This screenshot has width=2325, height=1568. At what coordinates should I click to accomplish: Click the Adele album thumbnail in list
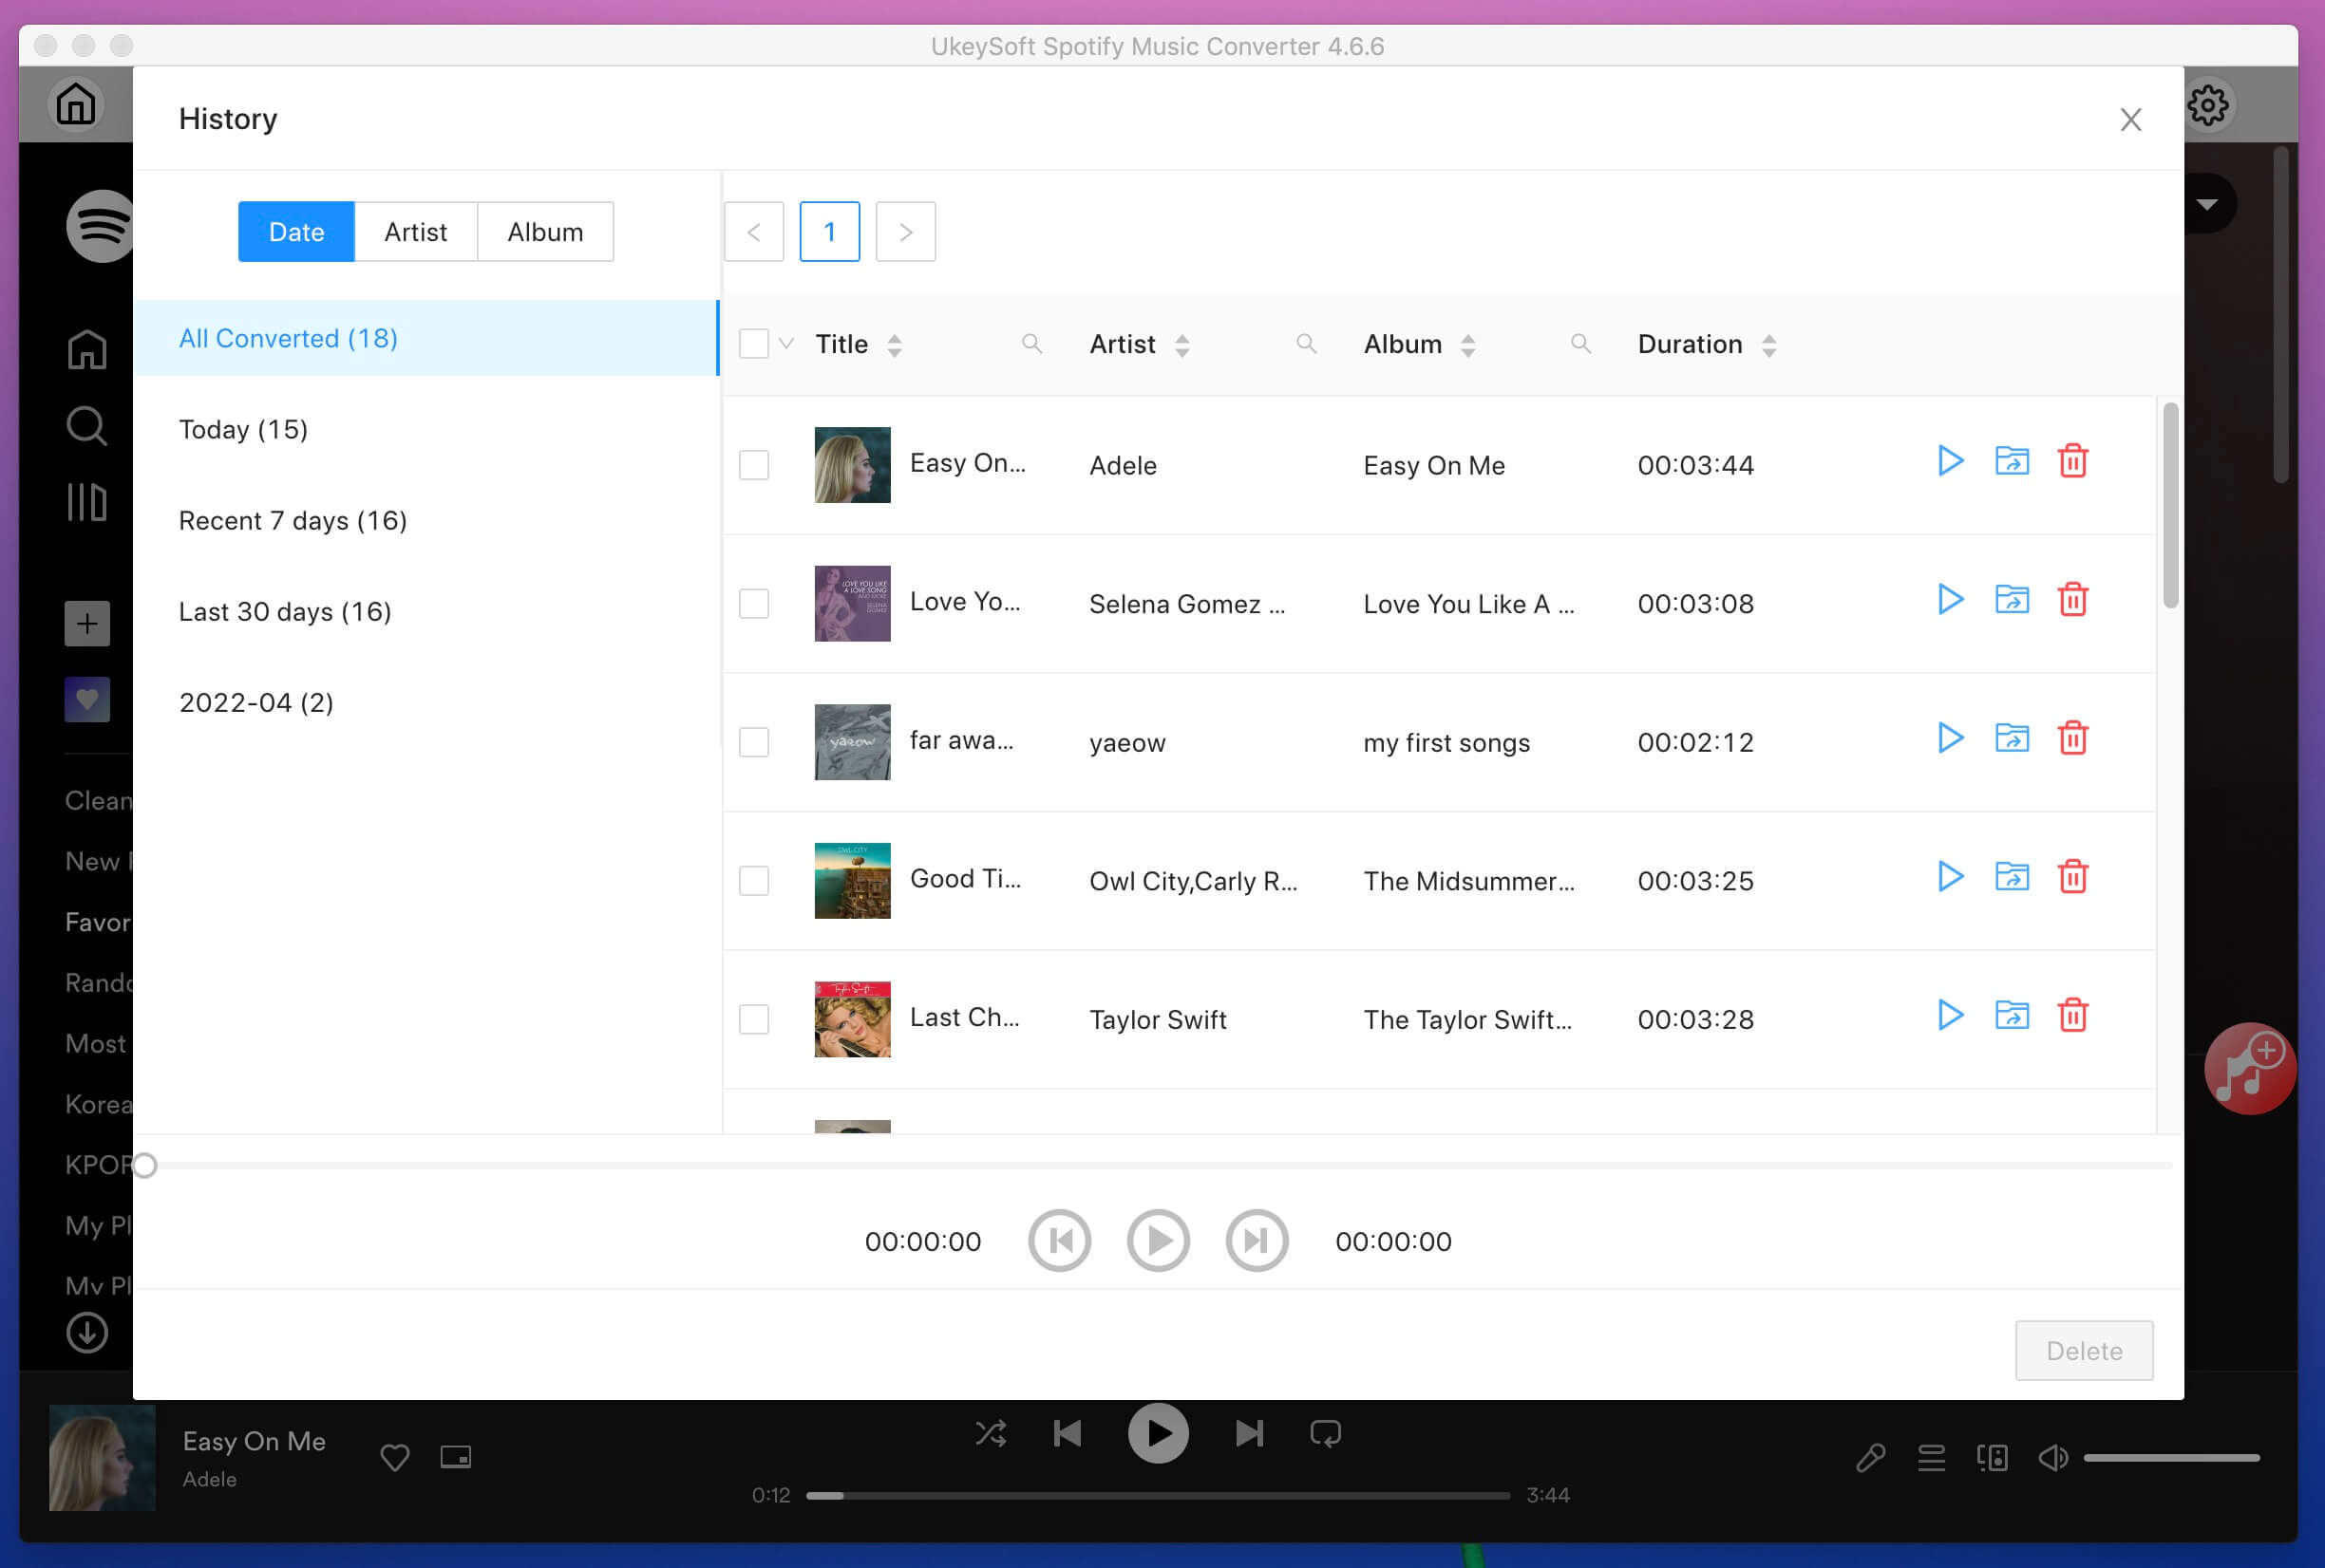tap(852, 465)
